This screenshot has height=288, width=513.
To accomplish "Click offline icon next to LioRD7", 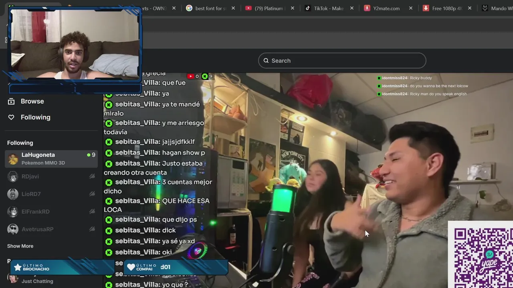I will pyautogui.click(x=92, y=194).
